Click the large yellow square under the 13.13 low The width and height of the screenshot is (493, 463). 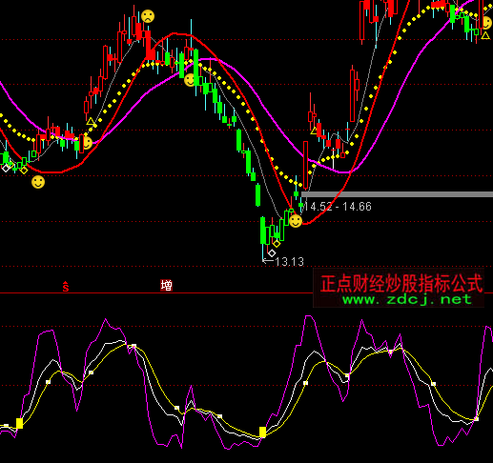coord(262,433)
